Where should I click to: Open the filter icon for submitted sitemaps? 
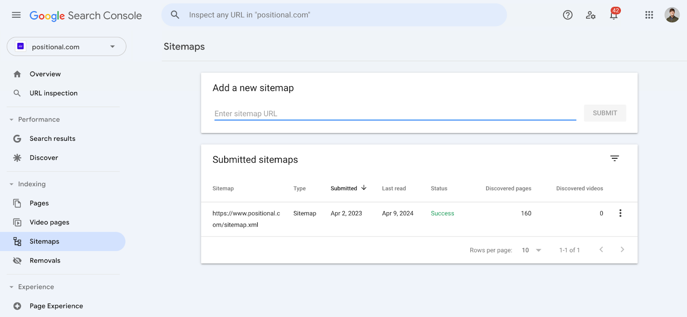pyautogui.click(x=615, y=158)
